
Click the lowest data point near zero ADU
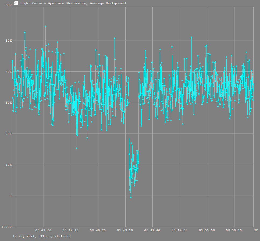pyautogui.click(x=131, y=197)
